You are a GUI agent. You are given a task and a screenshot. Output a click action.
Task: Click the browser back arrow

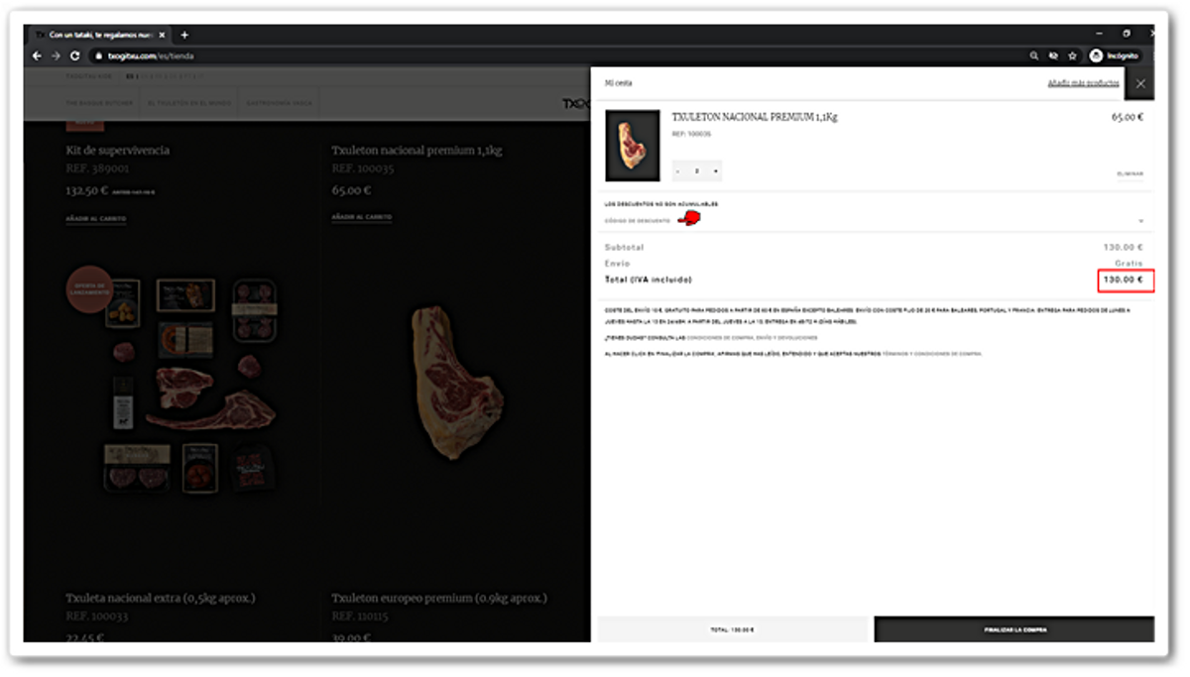pos(38,56)
